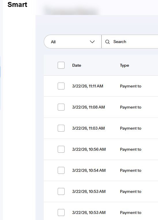The height and width of the screenshot is (220, 158).
Task: Click Payment to in the 11:08 AM row
Action: (131, 107)
